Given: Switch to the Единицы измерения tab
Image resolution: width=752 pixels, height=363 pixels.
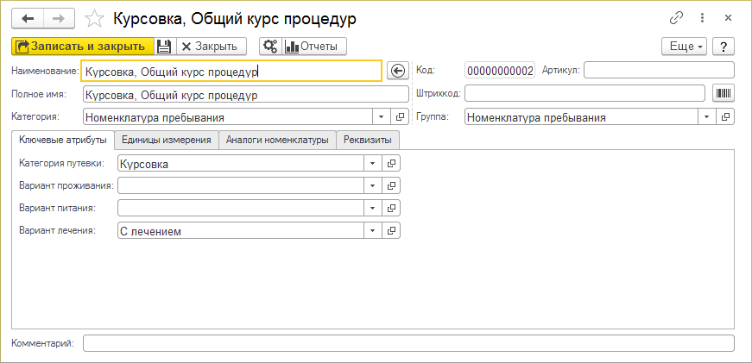Looking at the screenshot, I should (x=167, y=140).
